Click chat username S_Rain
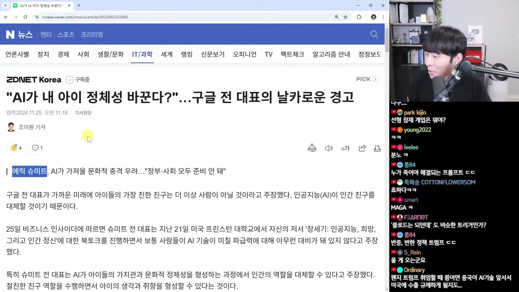The width and height of the screenshot is (519, 292). pyautogui.click(x=412, y=252)
